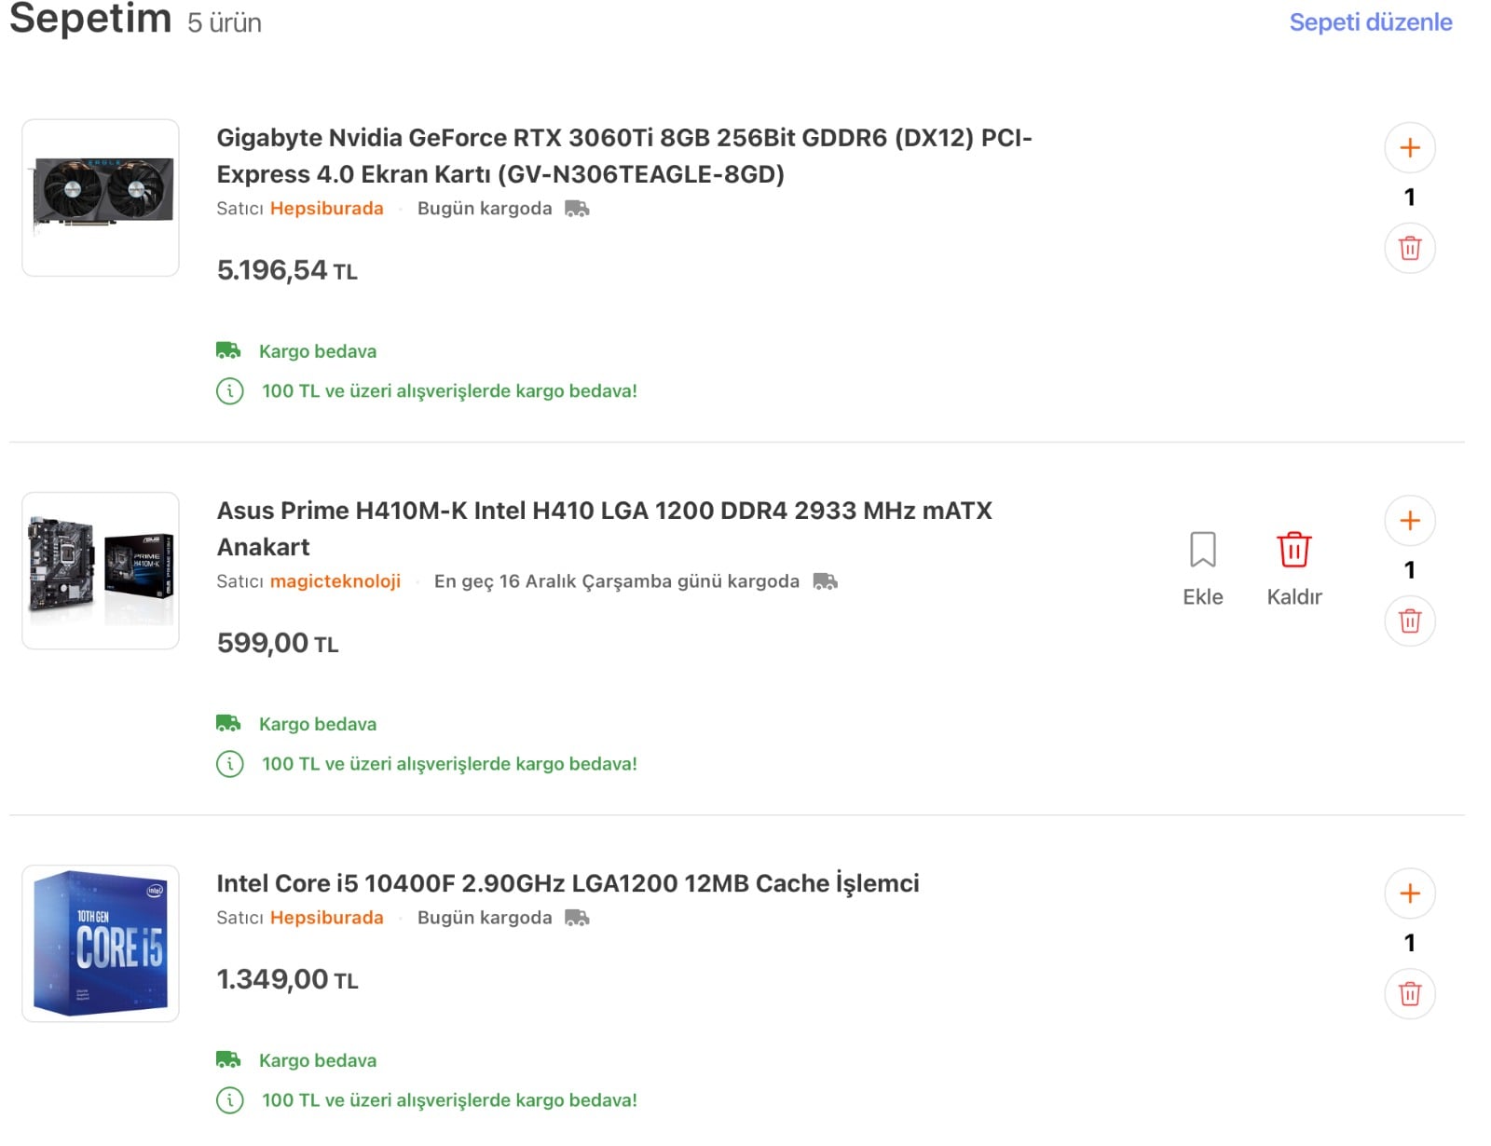Screen dimensions: 1491x1146
Task: Click delivery truck icon beside Intel's Bugün kargoda
Action: click(577, 918)
